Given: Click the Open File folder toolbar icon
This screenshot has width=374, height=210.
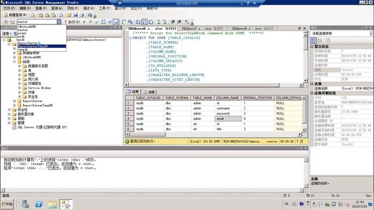Looking at the screenshot, I should (69, 15).
